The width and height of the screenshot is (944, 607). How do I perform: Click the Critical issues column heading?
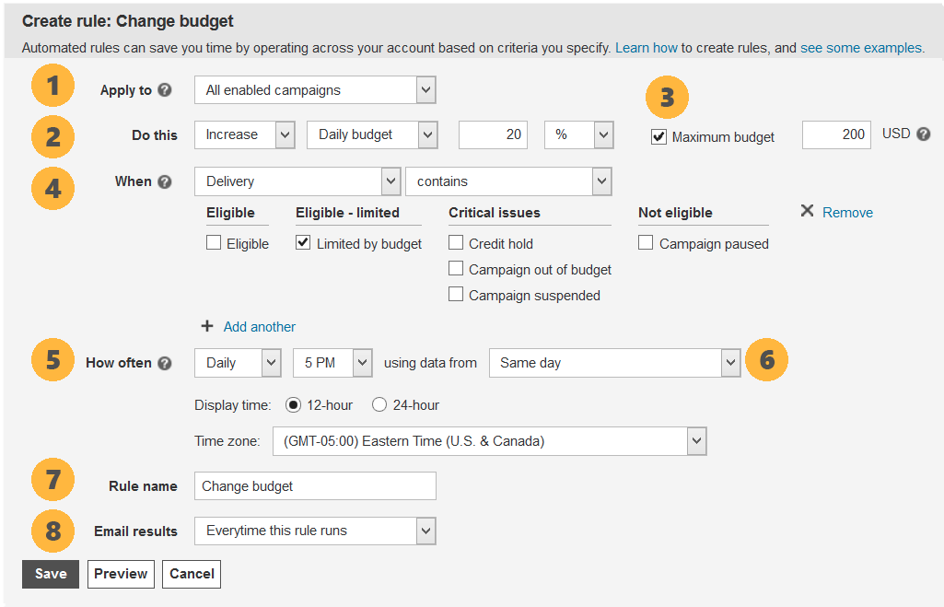coord(495,213)
